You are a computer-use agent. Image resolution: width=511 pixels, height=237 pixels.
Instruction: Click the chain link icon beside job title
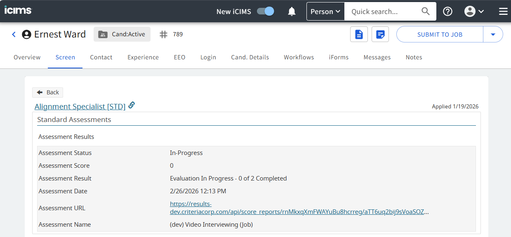[132, 105]
